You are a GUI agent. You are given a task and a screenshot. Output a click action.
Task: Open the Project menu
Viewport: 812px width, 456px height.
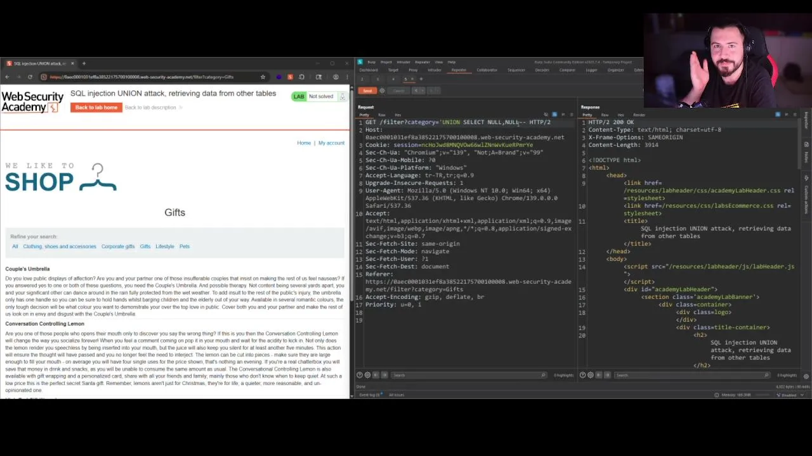(x=386, y=62)
